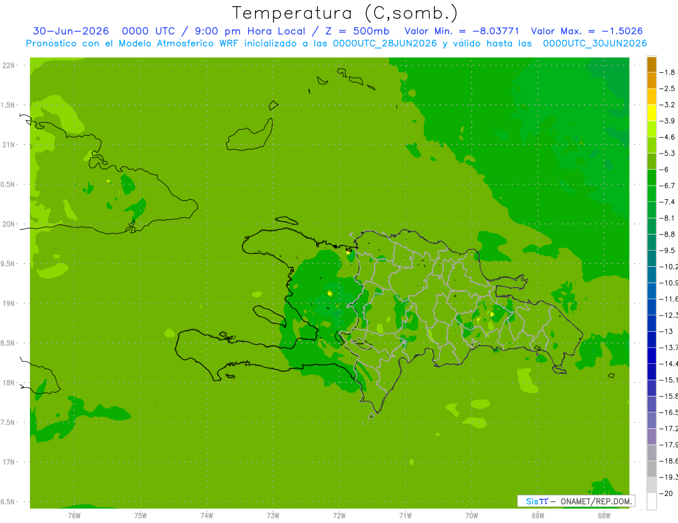Screen dimensions: 678x523
Task: Click the '74W' longitude axis label
Action: [x=207, y=515]
